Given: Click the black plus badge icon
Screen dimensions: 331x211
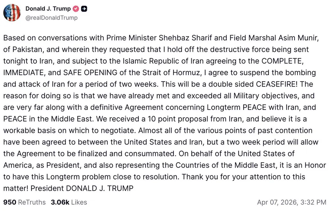Looking at the screenshot, I should point(84,9).
